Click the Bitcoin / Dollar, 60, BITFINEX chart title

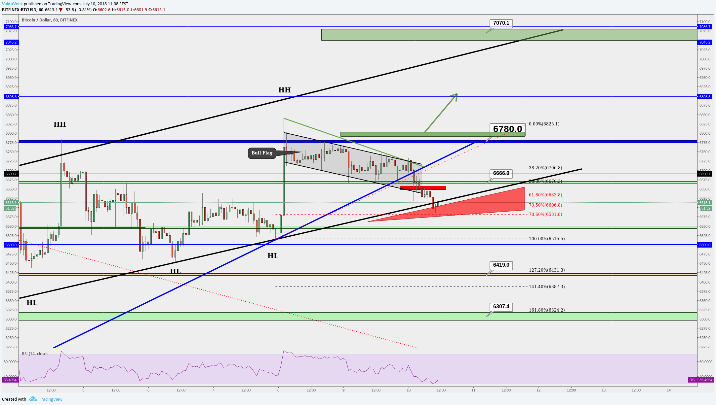50,20
